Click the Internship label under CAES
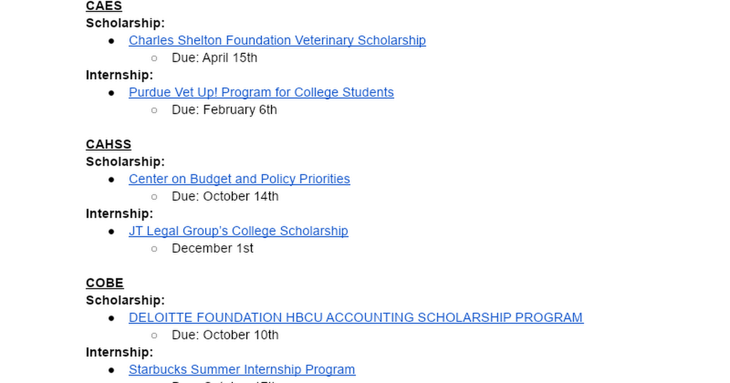Image resolution: width=730 pixels, height=383 pixels. click(x=119, y=75)
